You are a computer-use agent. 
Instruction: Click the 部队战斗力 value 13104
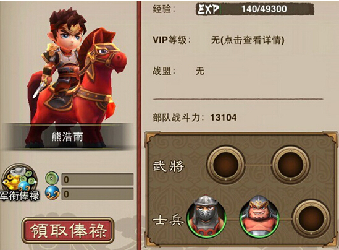(224, 118)
